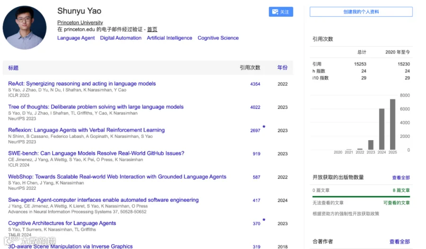Click the h-index row label
The width and height of the screenshot is (426, 249).
pos(319,71)
